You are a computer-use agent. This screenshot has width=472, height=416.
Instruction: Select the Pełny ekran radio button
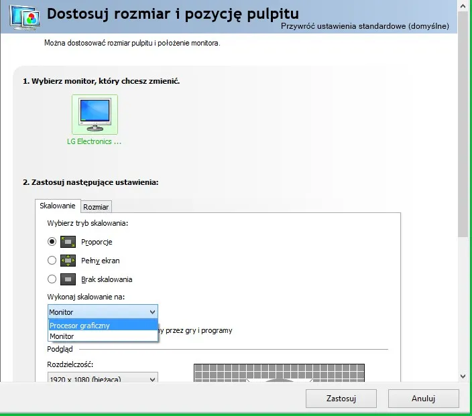(x=52, y=260)
